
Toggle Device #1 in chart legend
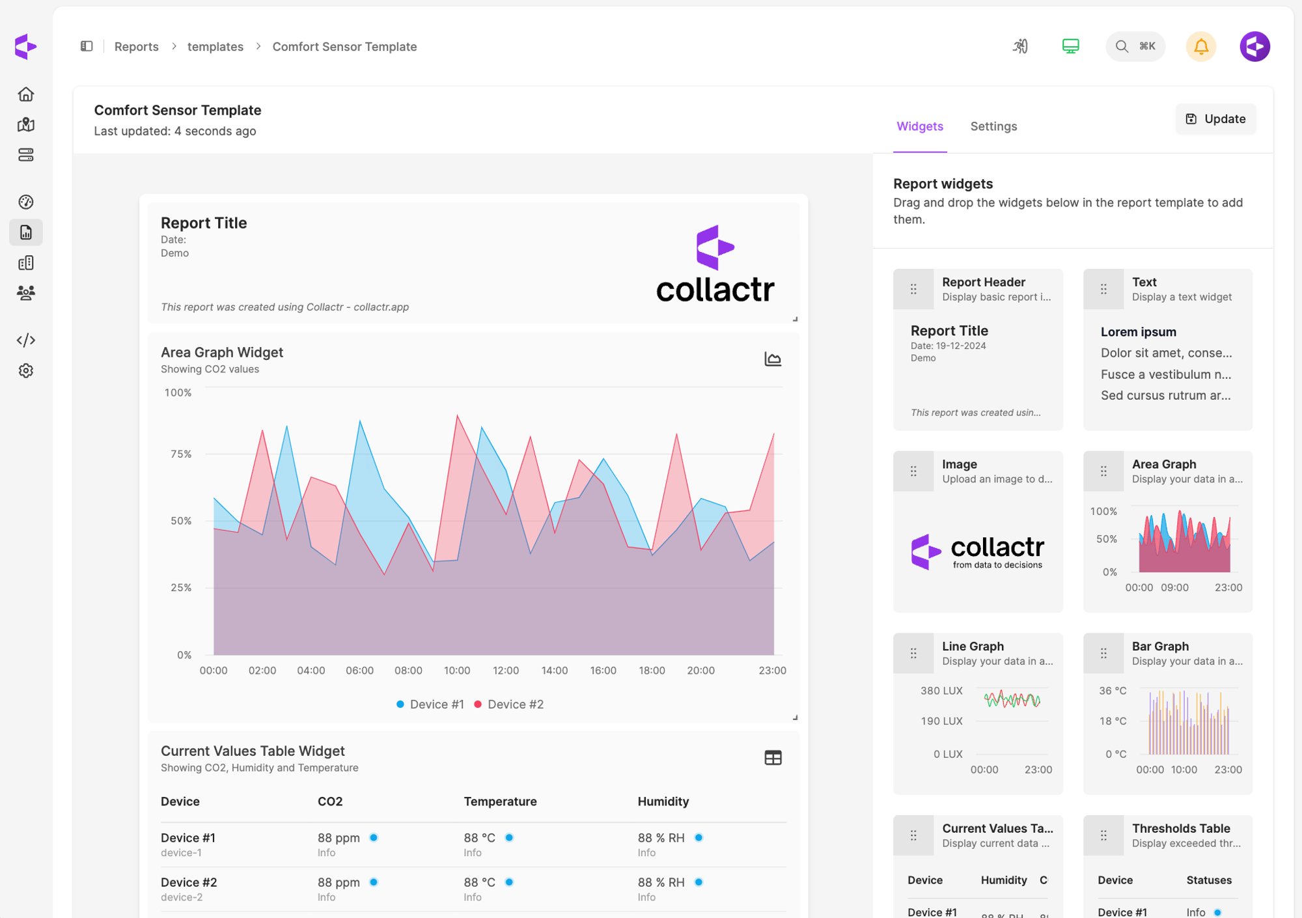pyautogui.click(x=430, y=704)
